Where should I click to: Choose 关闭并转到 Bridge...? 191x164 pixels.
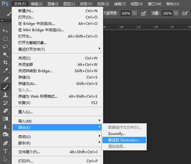(x=57, y=71)
